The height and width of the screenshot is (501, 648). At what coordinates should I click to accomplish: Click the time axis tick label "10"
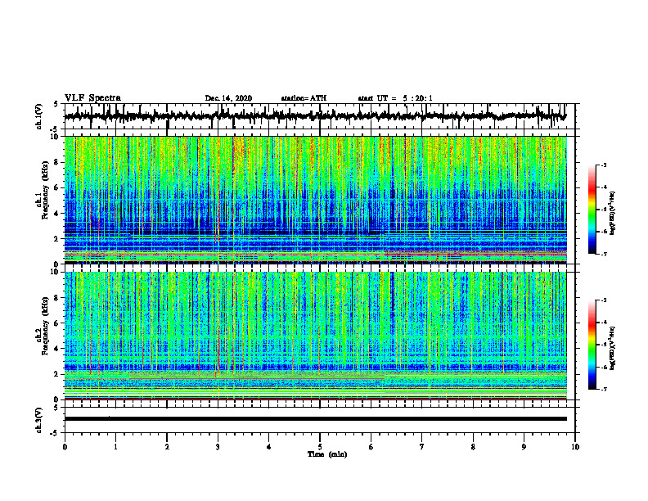click(575, 447)
